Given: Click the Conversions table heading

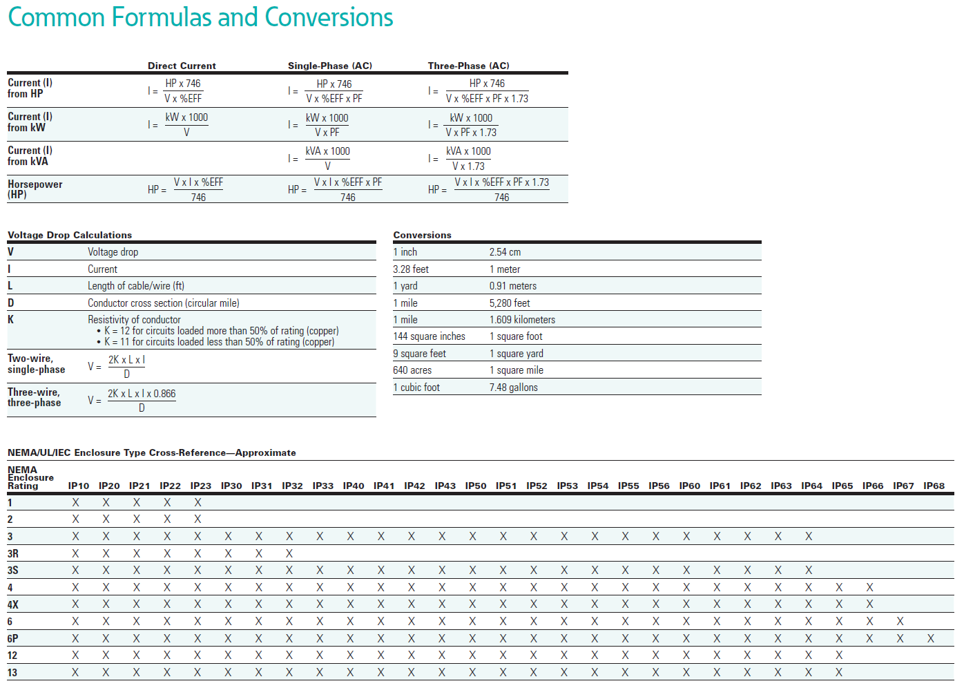Looking at the screenshot, I should [422, 235].
